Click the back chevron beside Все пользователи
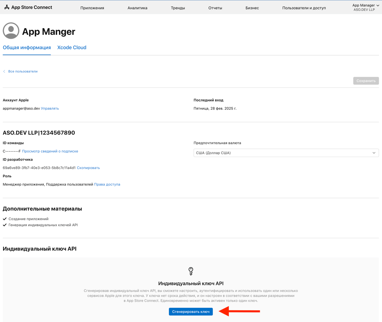The image size is (382, 322). [4, 71]
